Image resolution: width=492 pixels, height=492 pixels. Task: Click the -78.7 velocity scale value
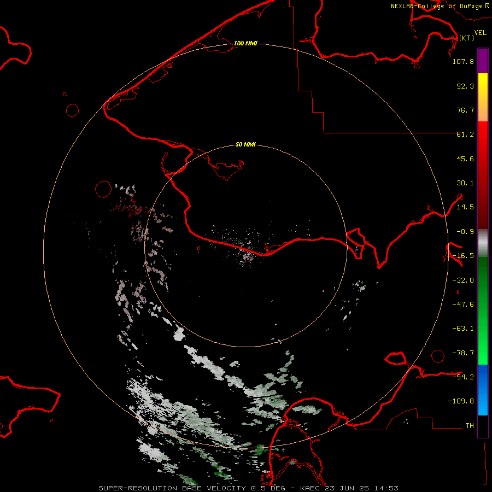[463, 353]
